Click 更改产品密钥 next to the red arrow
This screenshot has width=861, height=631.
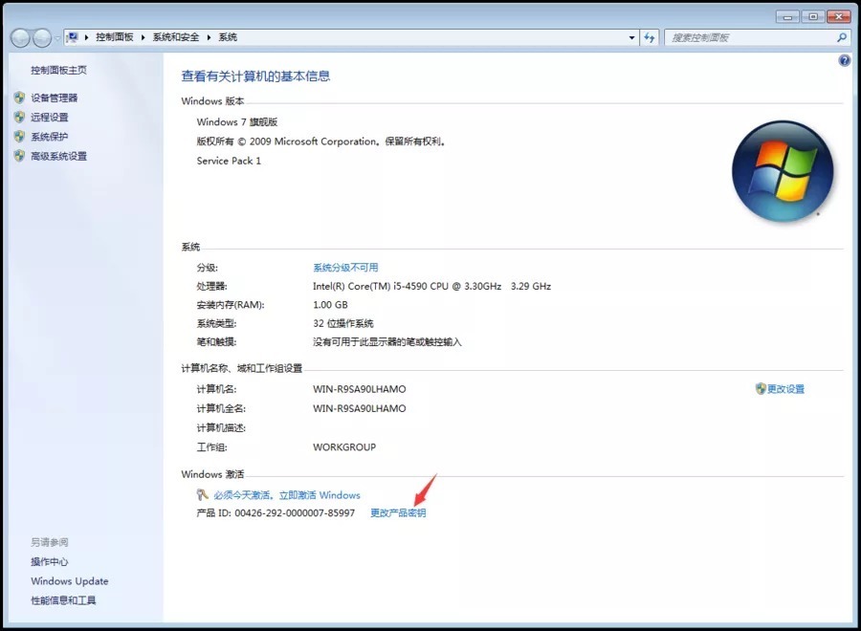[401, 511]
